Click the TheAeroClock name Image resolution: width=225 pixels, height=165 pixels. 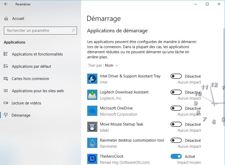tap(112, 156)
